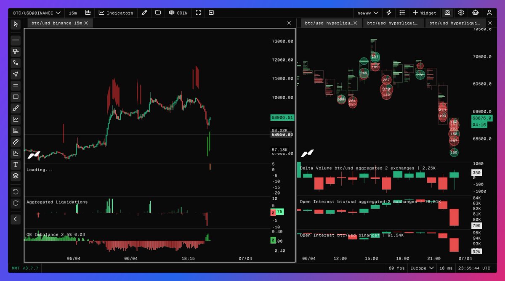The height and width of the screenshot is (281, 505).
Task: Select the cursor pointer tool
Action: pos(16,24)
